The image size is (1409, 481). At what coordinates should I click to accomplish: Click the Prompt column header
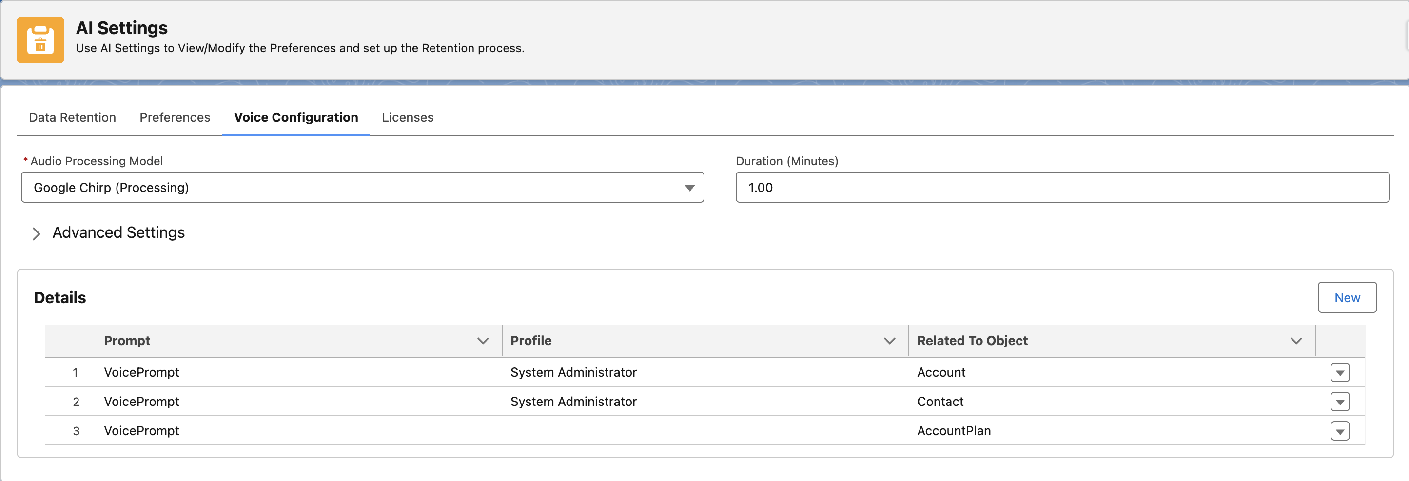127,341
